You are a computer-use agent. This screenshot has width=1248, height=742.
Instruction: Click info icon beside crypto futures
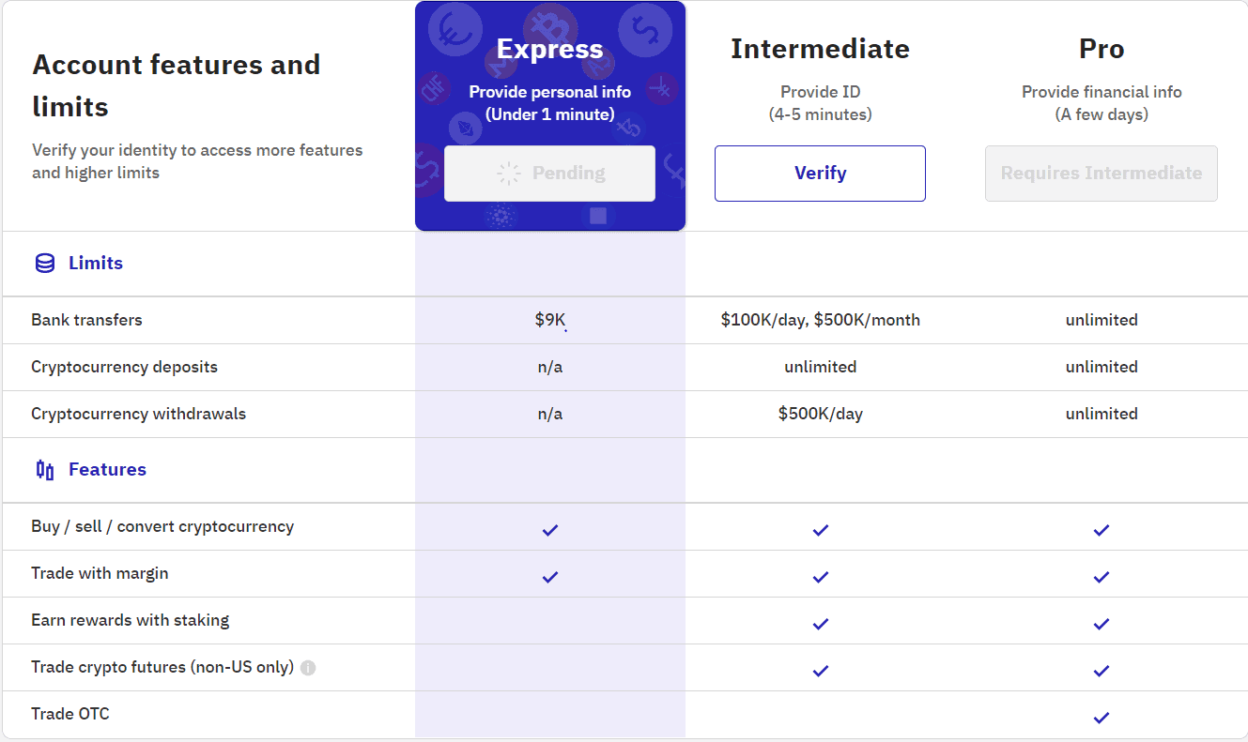[x=308, y=668]
